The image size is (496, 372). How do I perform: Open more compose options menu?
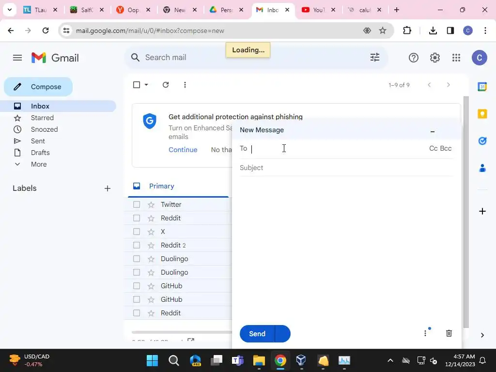pyautogui.click(x=425, y=333)
